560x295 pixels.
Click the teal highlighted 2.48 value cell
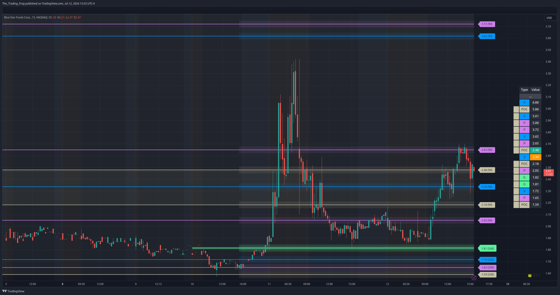pos(535,150)
